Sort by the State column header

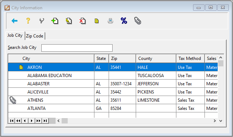pyautogui.click(x=102, y=59)
